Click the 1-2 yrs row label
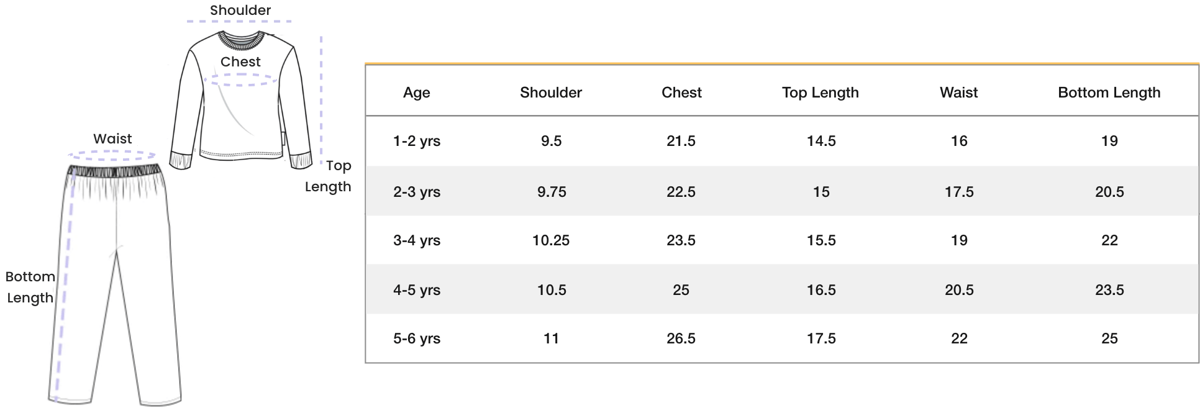The image size is (1200, 408). click(417, 141)
